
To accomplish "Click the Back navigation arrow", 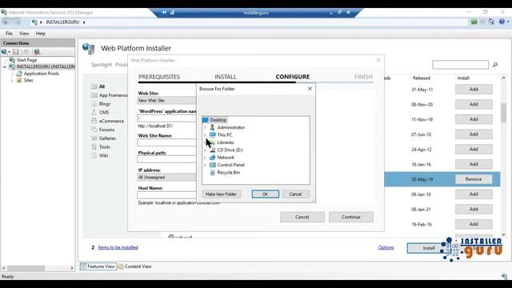I will pyautogui.click(x=6, y=22).
